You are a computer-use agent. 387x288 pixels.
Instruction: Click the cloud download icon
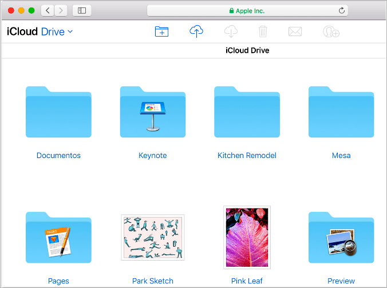(231, 31)
